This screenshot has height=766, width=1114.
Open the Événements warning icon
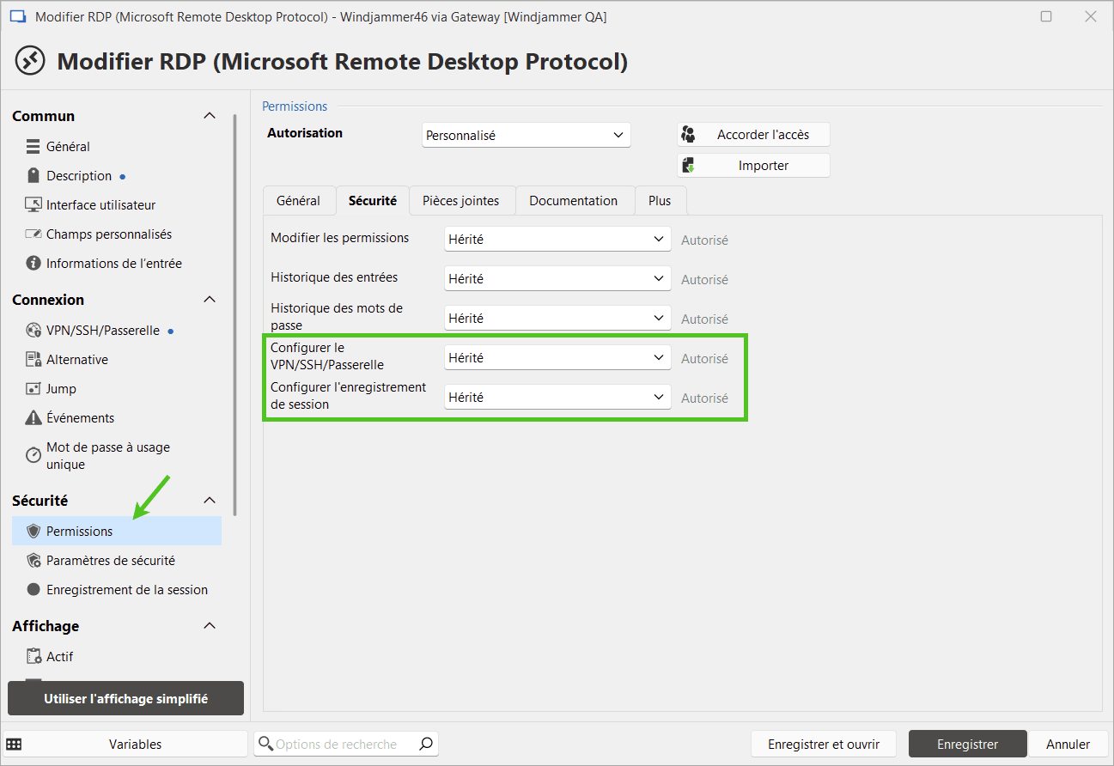[x=33, y=418]
